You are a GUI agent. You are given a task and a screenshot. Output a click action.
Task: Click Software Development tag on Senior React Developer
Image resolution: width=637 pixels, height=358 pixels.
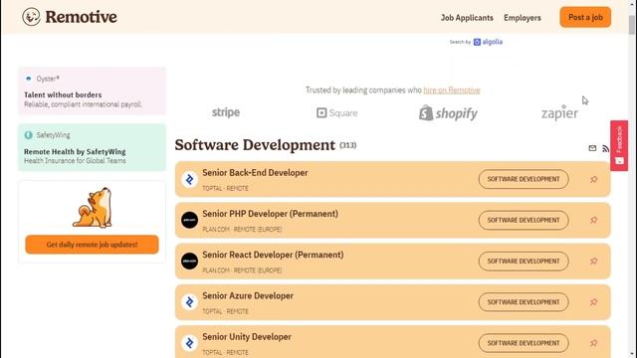click(x=524, y=261)
